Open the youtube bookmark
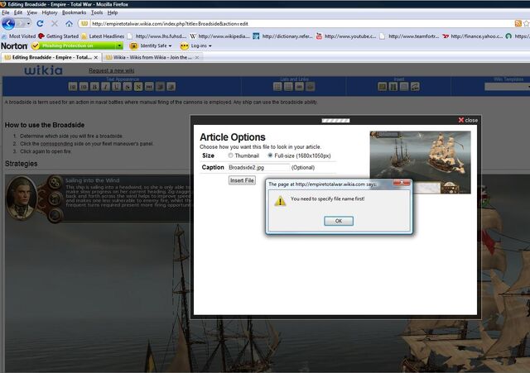 (346, 36)
